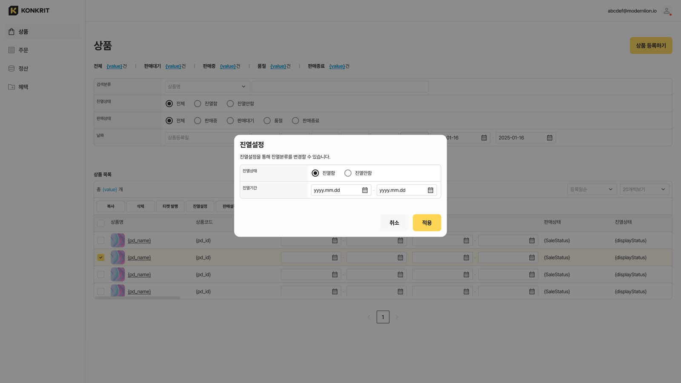Open the 정산 sidebar menu
This screenshot has width=681, height=383.
(x=43, y=69)
